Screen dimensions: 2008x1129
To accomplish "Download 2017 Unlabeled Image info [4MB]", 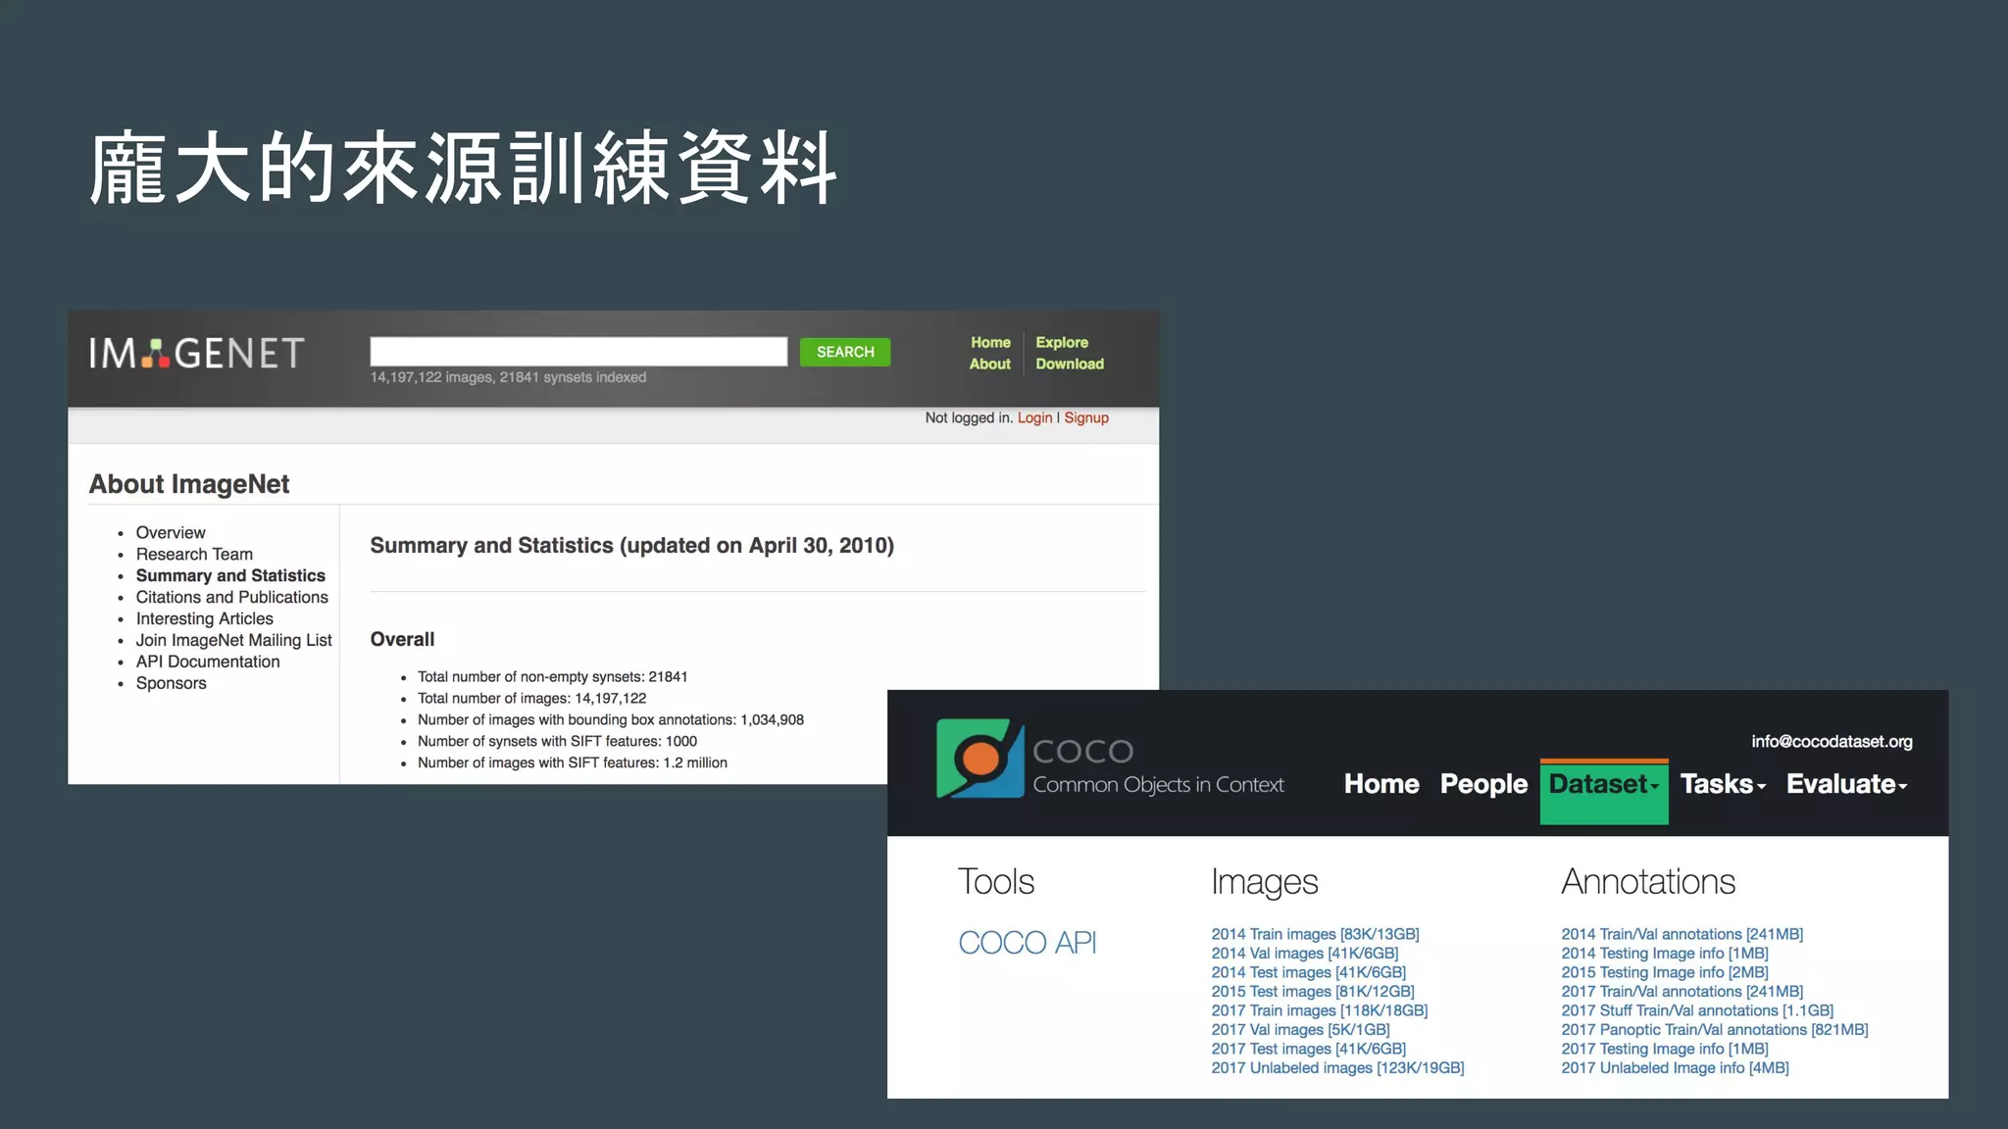I will pos(1675,1067).
